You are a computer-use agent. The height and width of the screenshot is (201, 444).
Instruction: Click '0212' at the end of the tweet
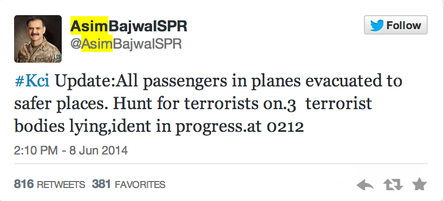coord(285,128)
